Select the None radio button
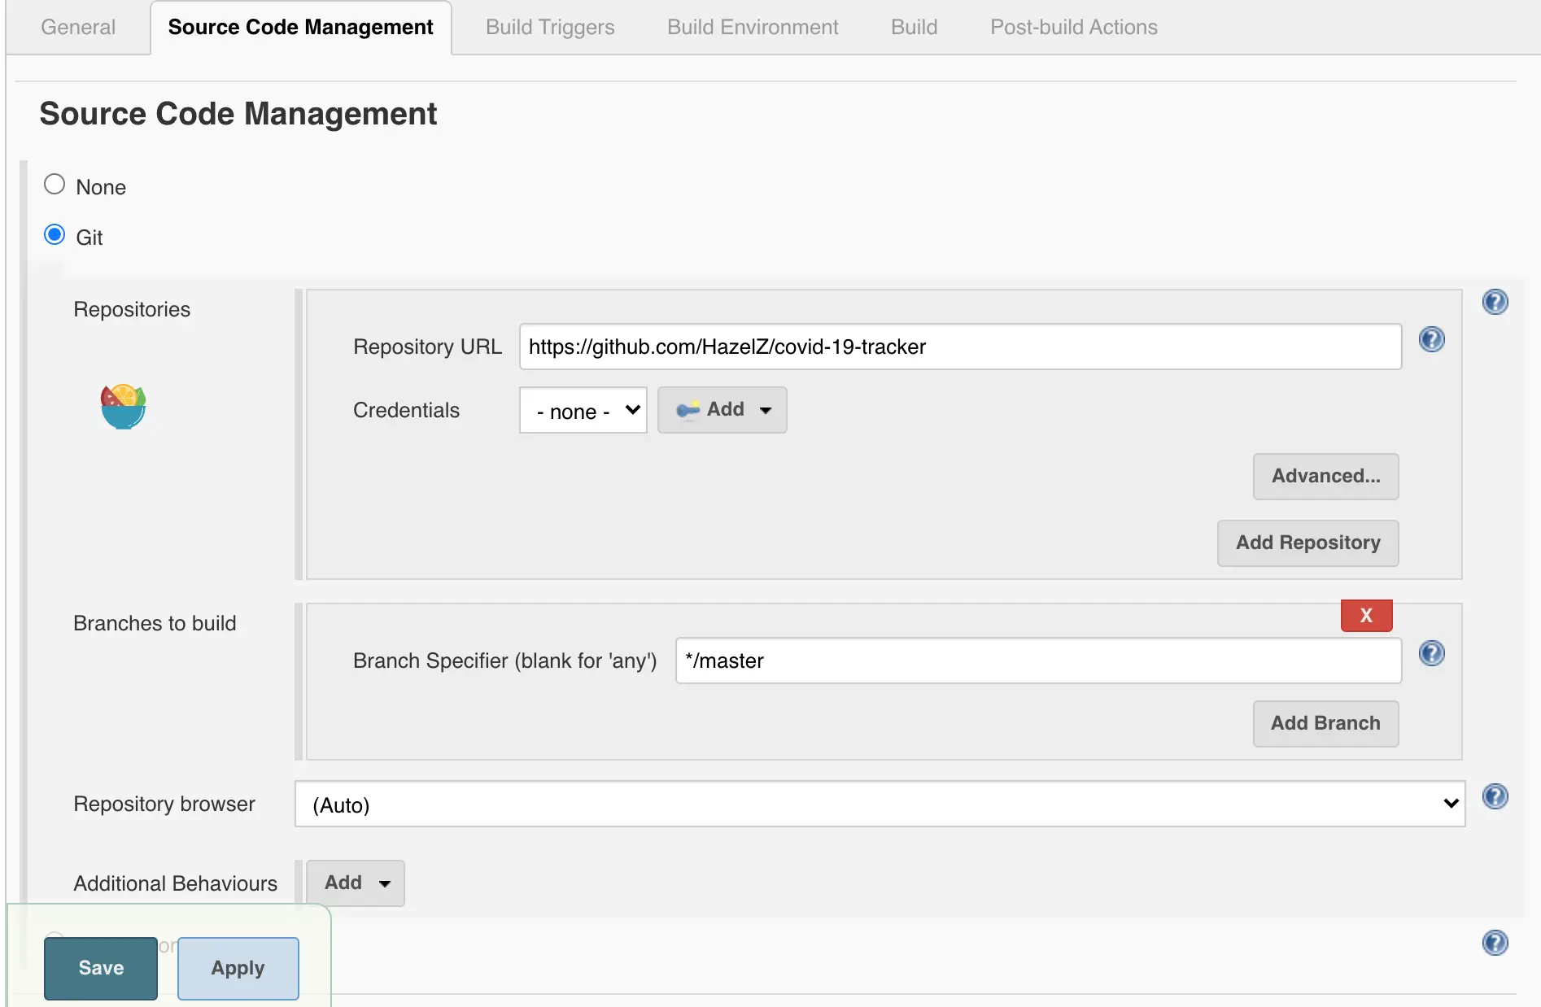Viewport: 1541px width, 1007px height. pos(55,185)
